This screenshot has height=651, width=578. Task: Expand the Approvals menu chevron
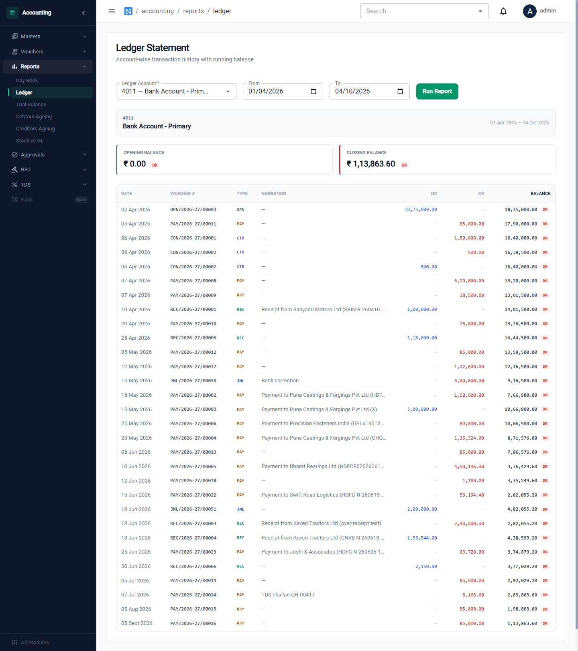[x=85, y=155]
